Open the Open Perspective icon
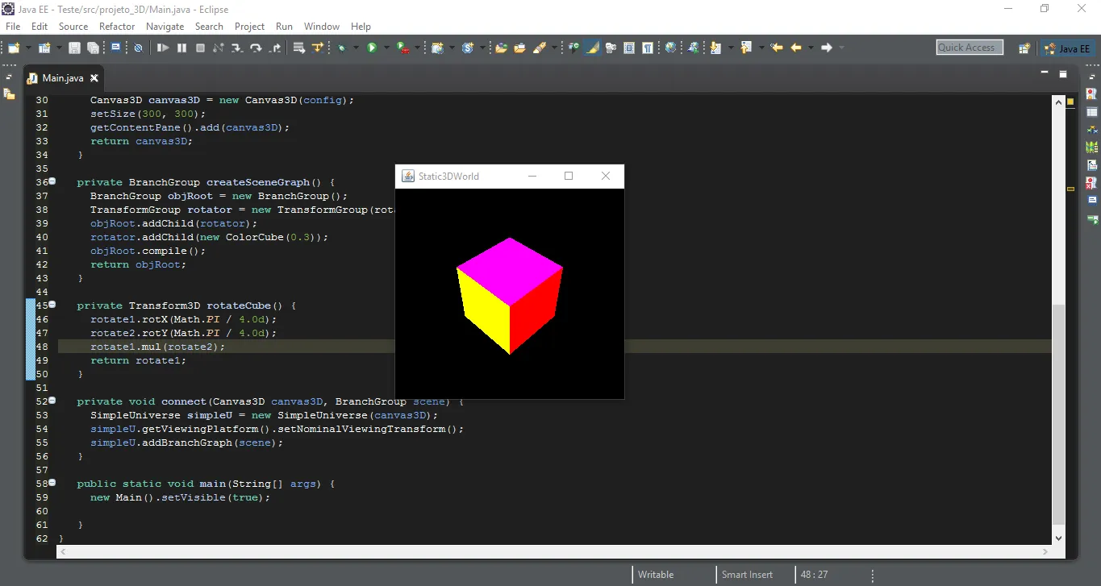Image resolution: width=1101 pixels, height=586 pixels. coord(1024,48)
